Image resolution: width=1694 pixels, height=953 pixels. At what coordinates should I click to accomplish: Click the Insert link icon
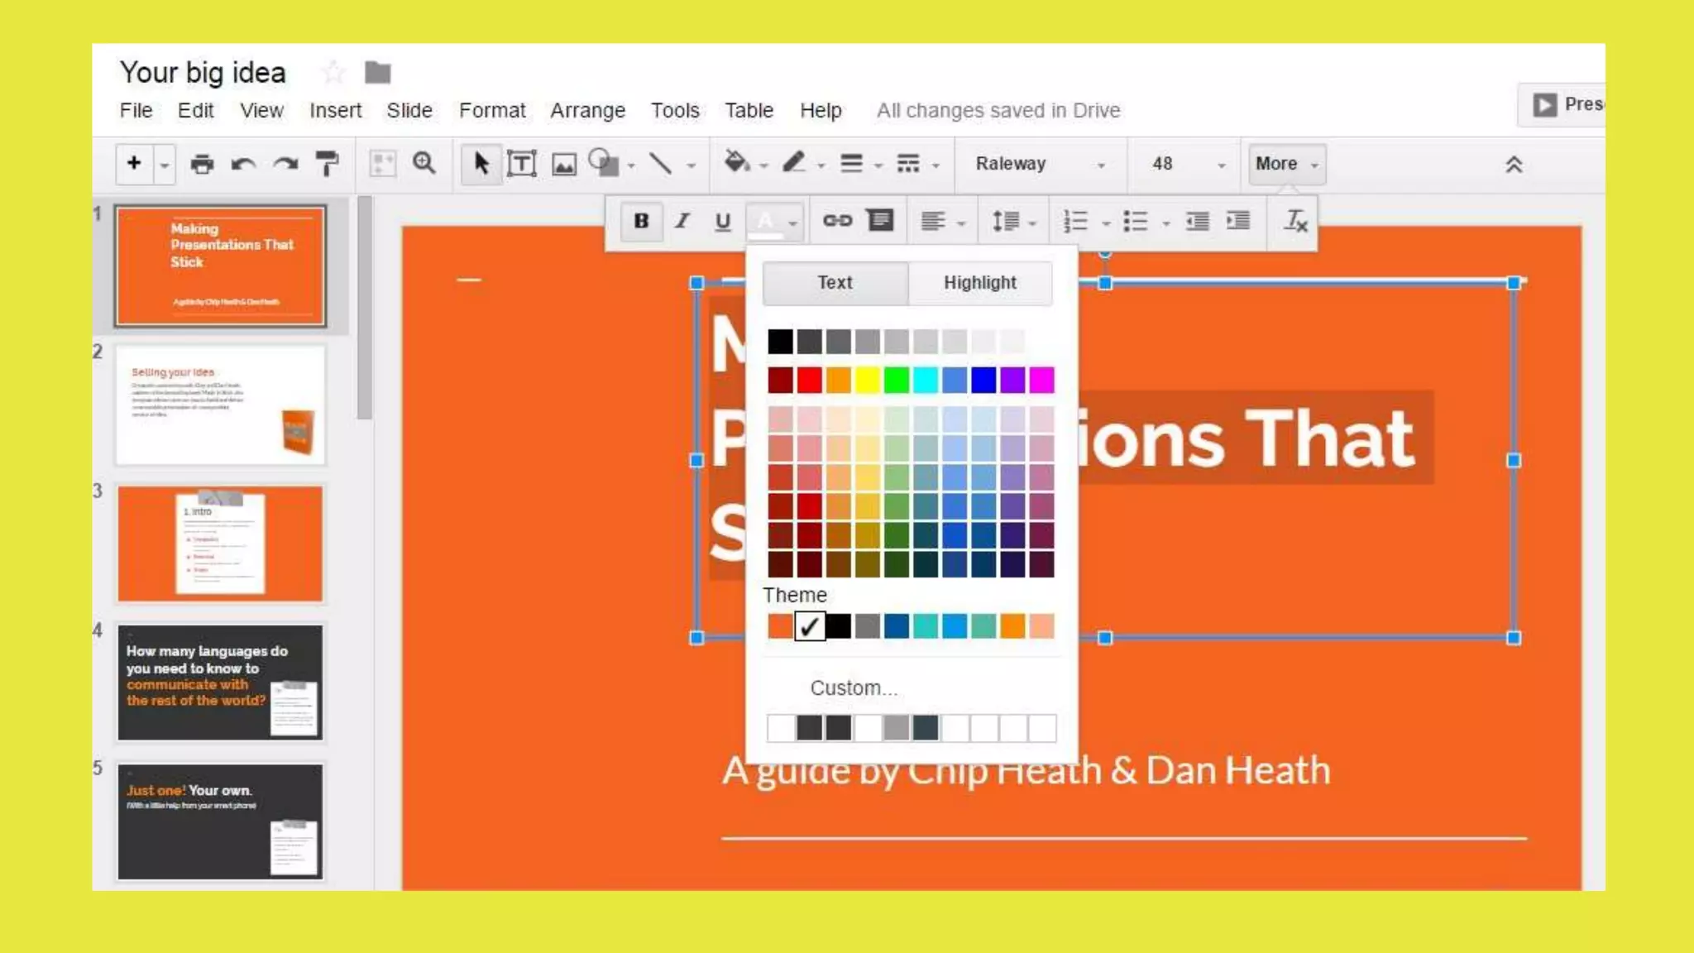point(837,221)
